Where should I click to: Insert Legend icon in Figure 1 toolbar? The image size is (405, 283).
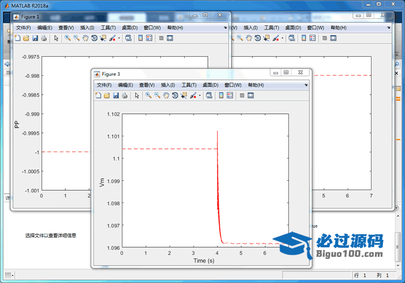(x=150, y=38)
